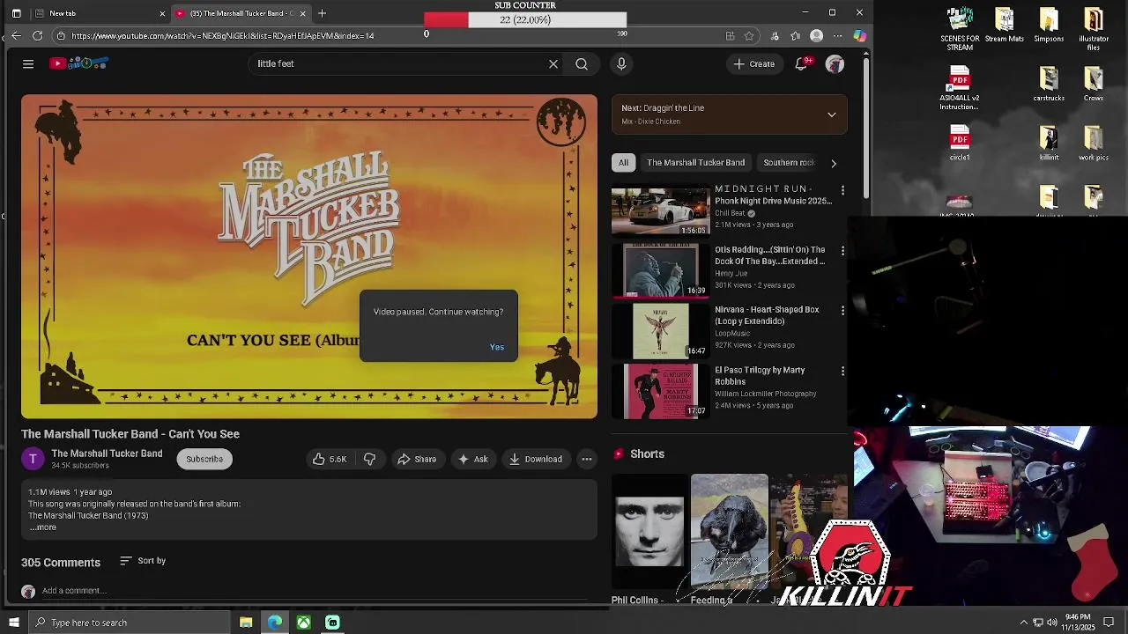The width and height of the screenshot is (1128, 634).
Task: Click the browser refresh button
Action: click(37, 35)
